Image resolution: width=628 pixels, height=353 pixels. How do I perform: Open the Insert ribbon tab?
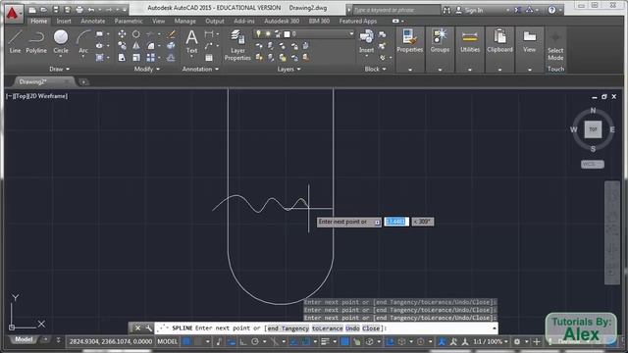click(63, 21)
